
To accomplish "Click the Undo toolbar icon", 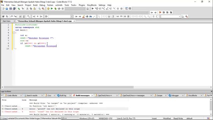I will point(19,9).
